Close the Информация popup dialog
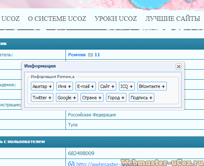The width and height of the screenshot is (204, 166). coord(179,66)
